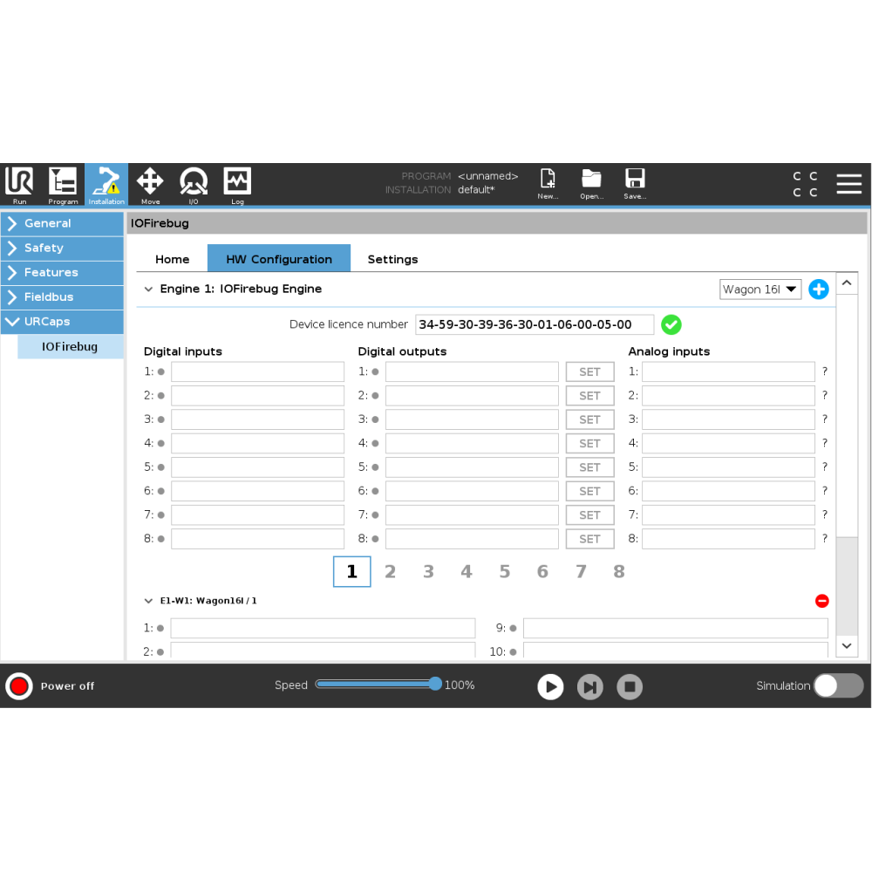Click the Device licence number field
Screen dimensions: 872x872
coord(534,324)
